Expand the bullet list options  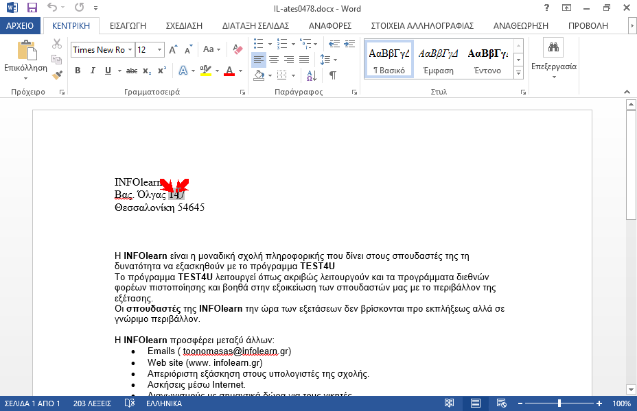click(x=270, y=44)
